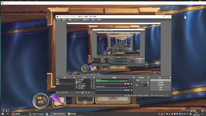This screenshot has height=116, width=206.
Task: Open the 编辑(E) menu in OBS
Action: pos(64,20)
